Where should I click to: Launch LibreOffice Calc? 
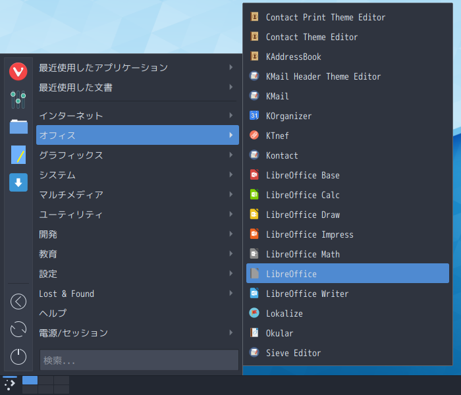348,194
